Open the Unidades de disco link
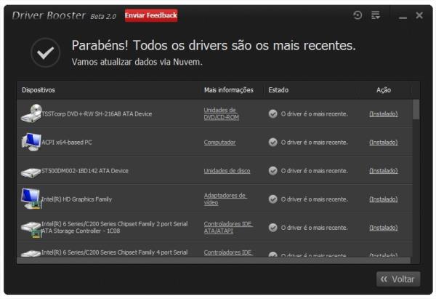The width and height of the screenshot is (436, 299). pos(227,171)
